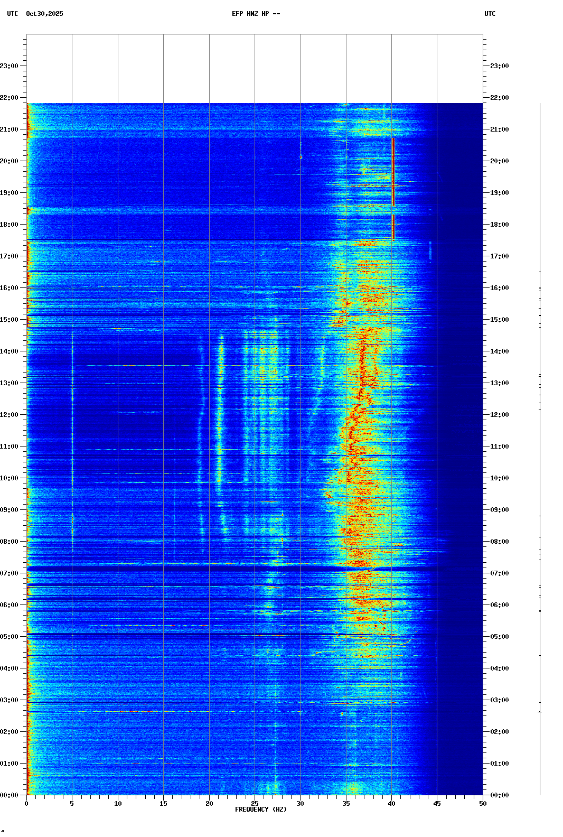Click the 0 tick label on frequency axis
This screenshot has height=837, width=563.
point(26,803)
